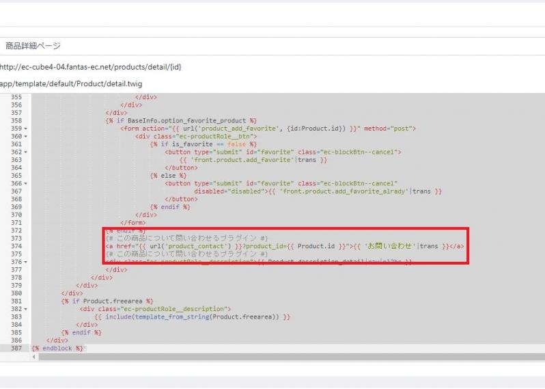This screenshot has height=389, width=545.
Task: Place cursor on the endblock line
Action: 61,348
